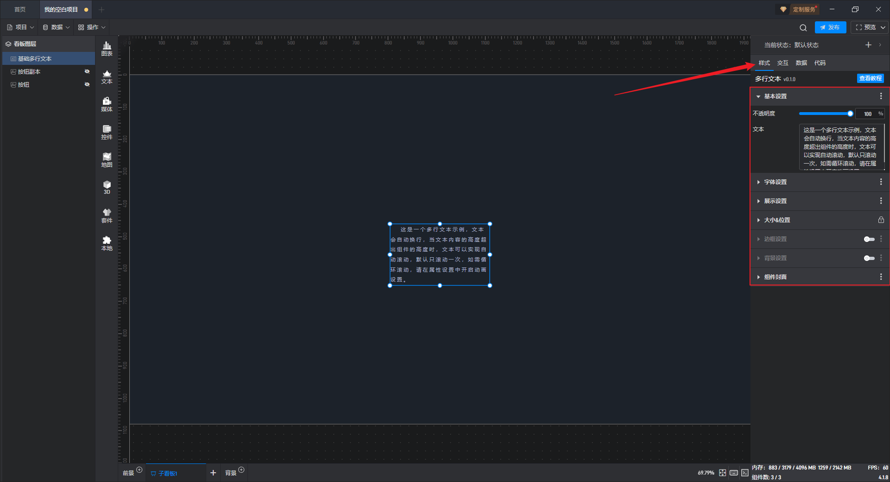Open 字体设置 more options menu
Viewport: 890px width, 482px height.
[881, 182]
